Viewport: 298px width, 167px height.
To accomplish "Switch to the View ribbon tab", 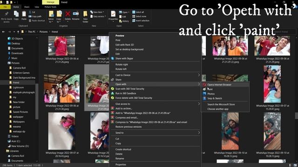I will (37, 7).
